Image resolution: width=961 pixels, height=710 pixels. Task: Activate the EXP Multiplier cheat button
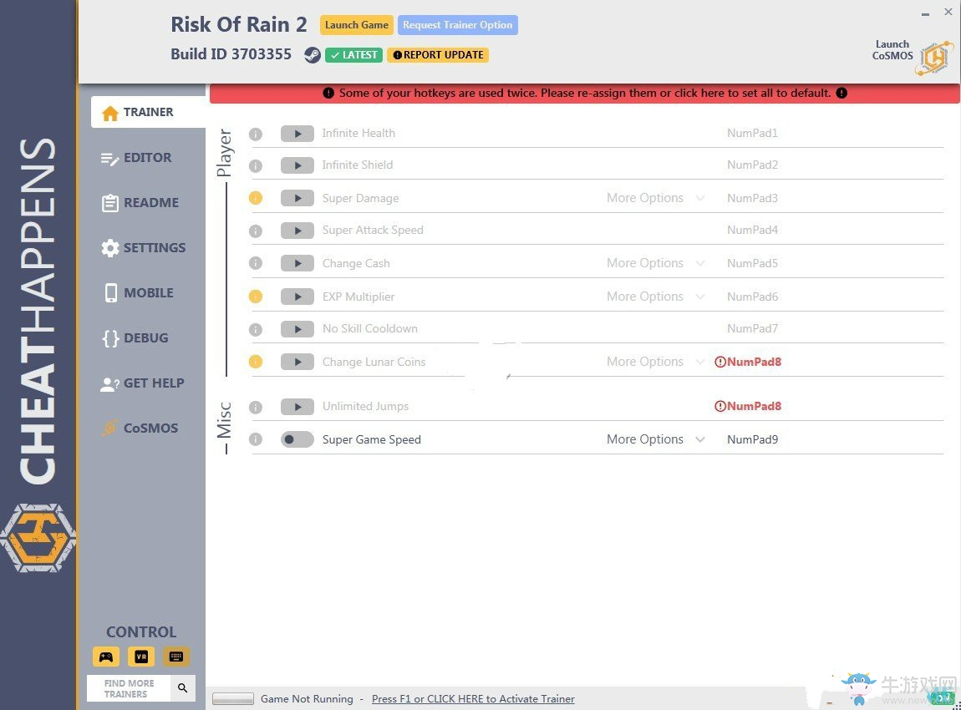tap(297, 297)
